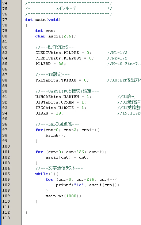141x225 pixels.
Task: Click the closing brace on line 112
Action: [26, 213]
